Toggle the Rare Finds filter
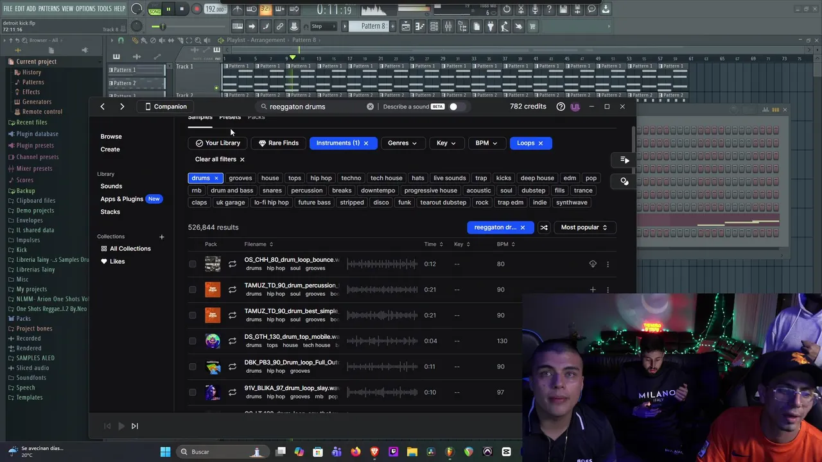The image size is (822, 462). tap(278, 143)
